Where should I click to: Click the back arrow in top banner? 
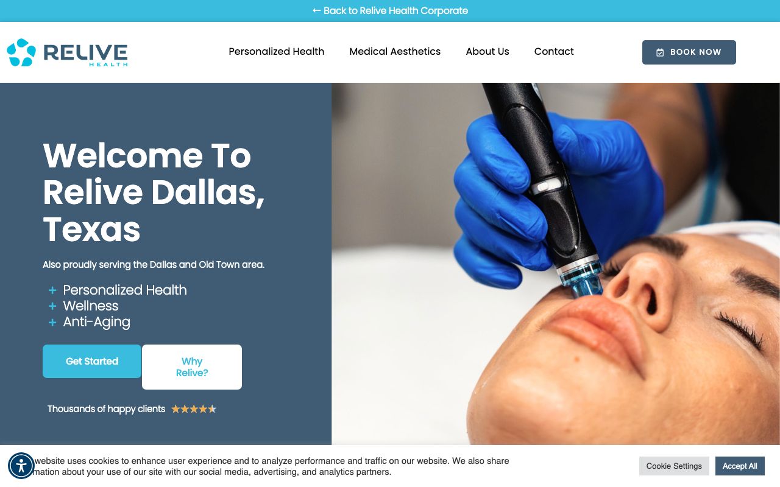[316, 11]
